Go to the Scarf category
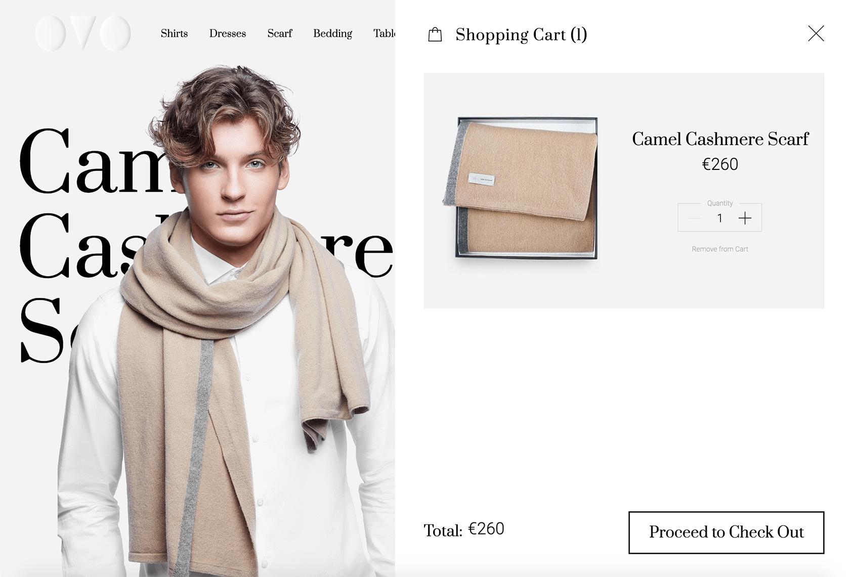This screenshot has width=850, height=577. [x=280, y=33]
